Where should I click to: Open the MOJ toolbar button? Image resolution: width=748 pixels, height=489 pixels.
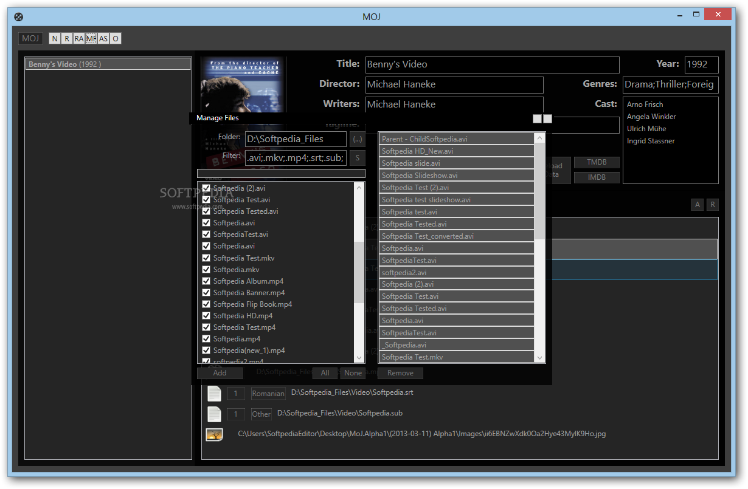tap(30, 38)
